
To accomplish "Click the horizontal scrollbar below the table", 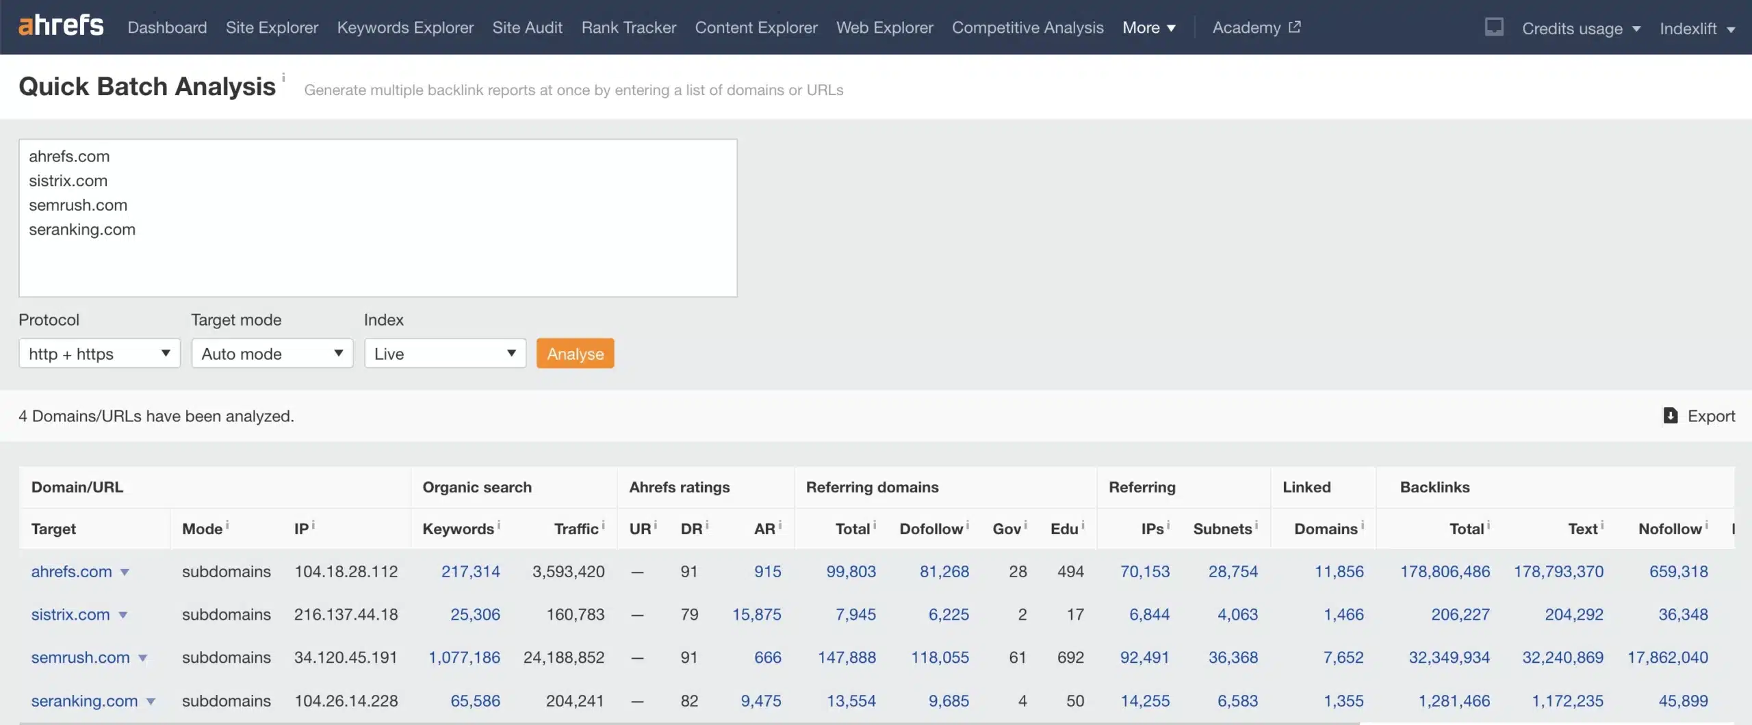I will tap(688, 723).
